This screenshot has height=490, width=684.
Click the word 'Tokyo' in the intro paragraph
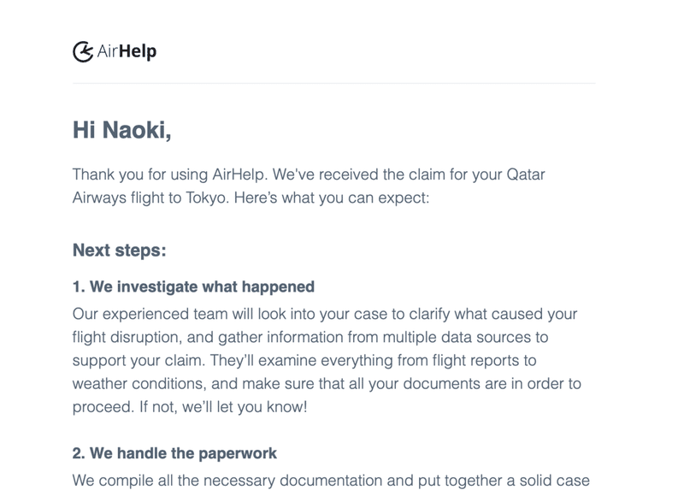pos(207,198)
